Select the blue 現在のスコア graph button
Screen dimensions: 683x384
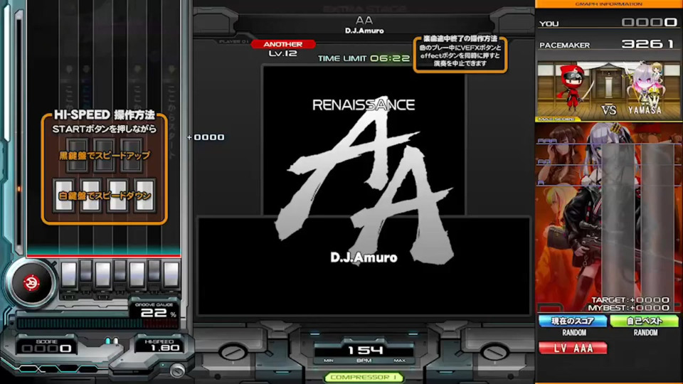pos(573,321)
